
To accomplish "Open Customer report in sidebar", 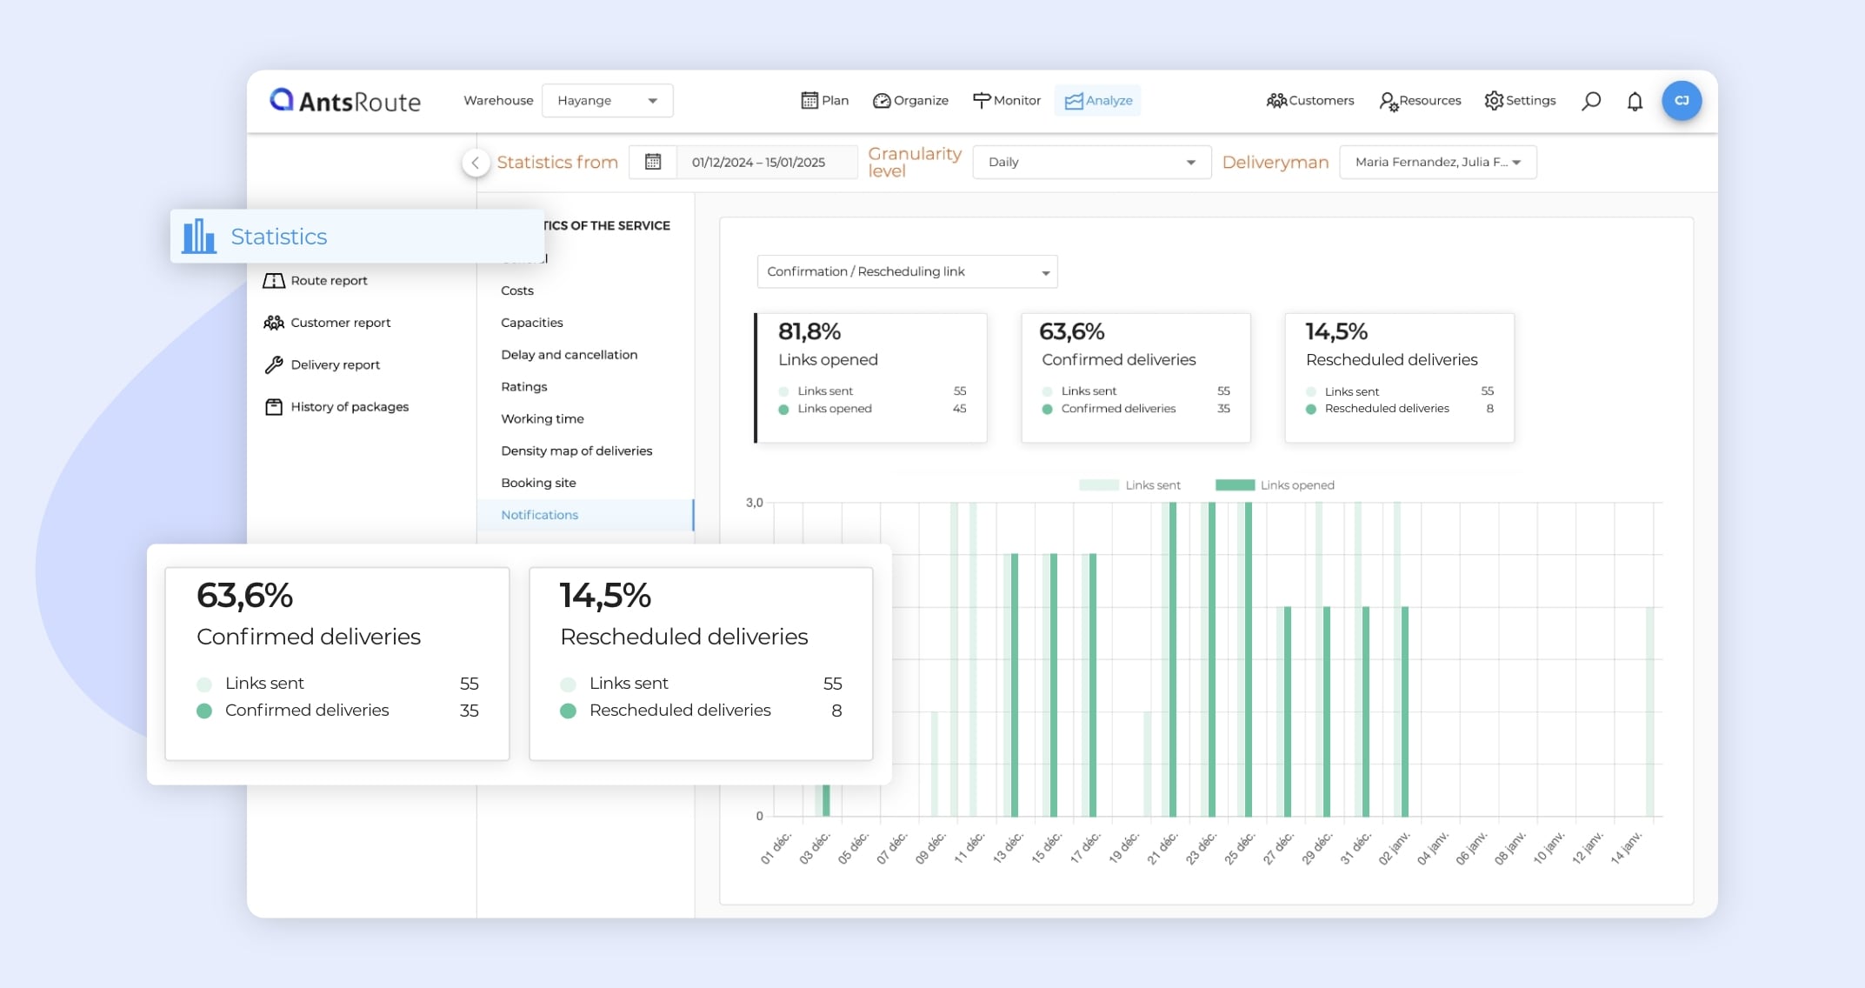I will [340, 323].
